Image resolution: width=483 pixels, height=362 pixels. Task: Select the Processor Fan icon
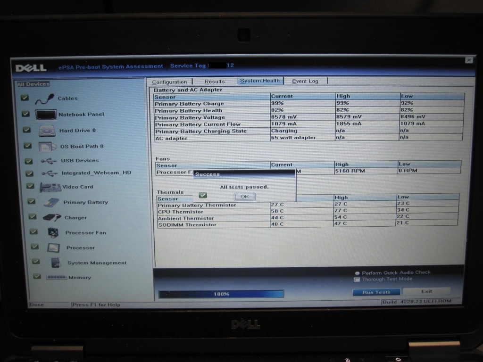point(53,233)
